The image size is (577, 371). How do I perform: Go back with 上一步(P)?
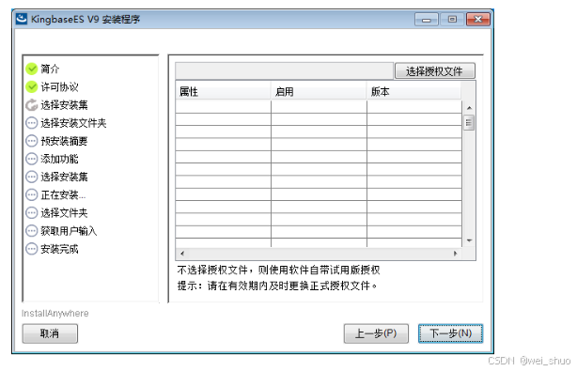[376, 333]
